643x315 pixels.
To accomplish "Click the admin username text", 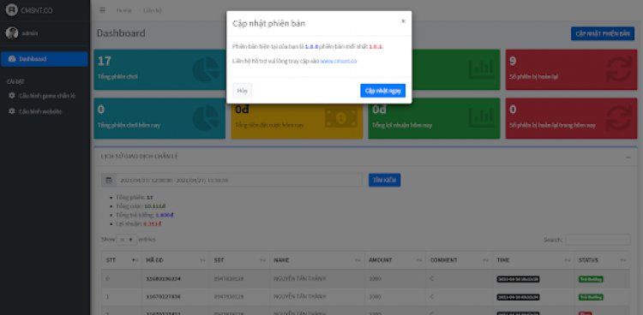I will click(30, 33).
